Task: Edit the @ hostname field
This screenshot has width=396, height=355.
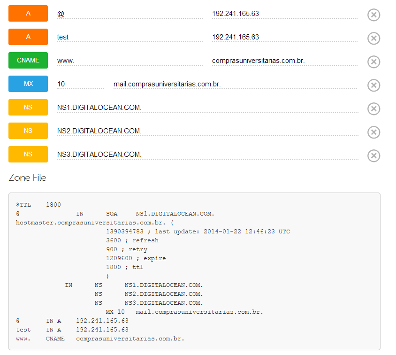Action: coord(130,14)
